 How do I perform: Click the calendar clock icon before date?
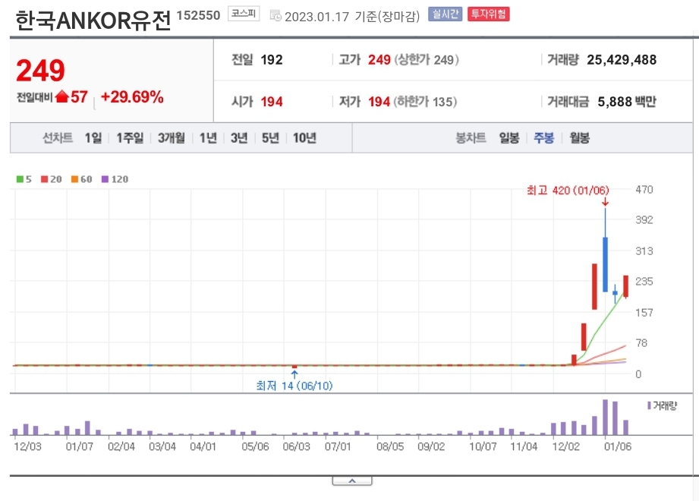point(276,16)
